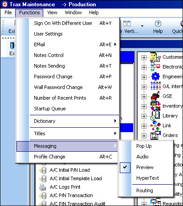The height and width of the screenshot is (206, 183).
Task: Expand the GSE tree node
Action: 144,97
